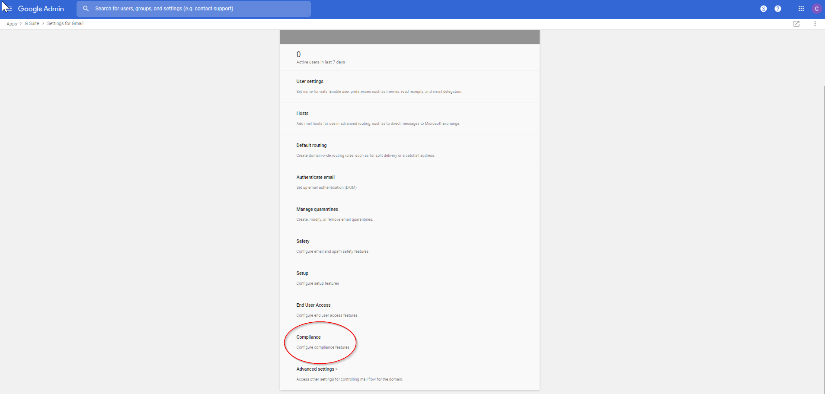Click 'Configure end user access features' text
The width and height of the screenshot is (825, 394).
[327, 315]
